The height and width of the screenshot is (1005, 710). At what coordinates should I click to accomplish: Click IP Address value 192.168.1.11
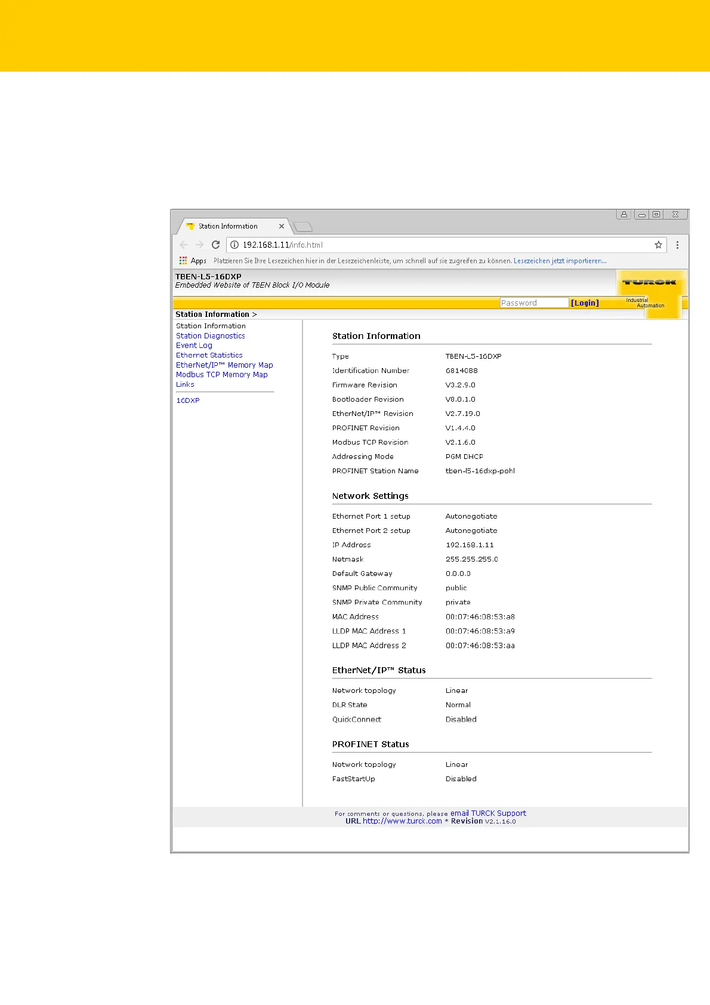click(470, 545)
